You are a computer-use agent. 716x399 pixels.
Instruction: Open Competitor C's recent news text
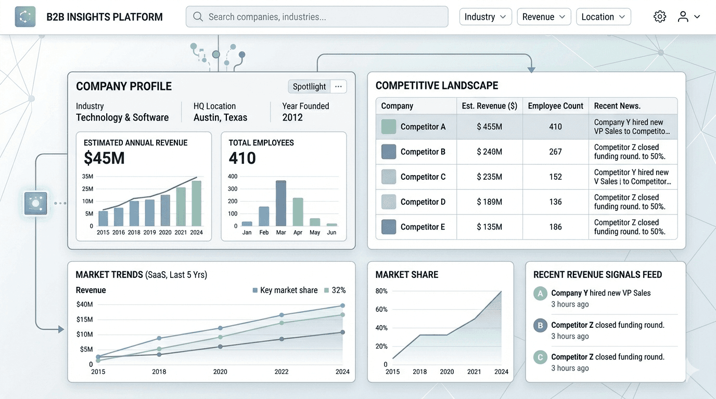pos(632,177)
